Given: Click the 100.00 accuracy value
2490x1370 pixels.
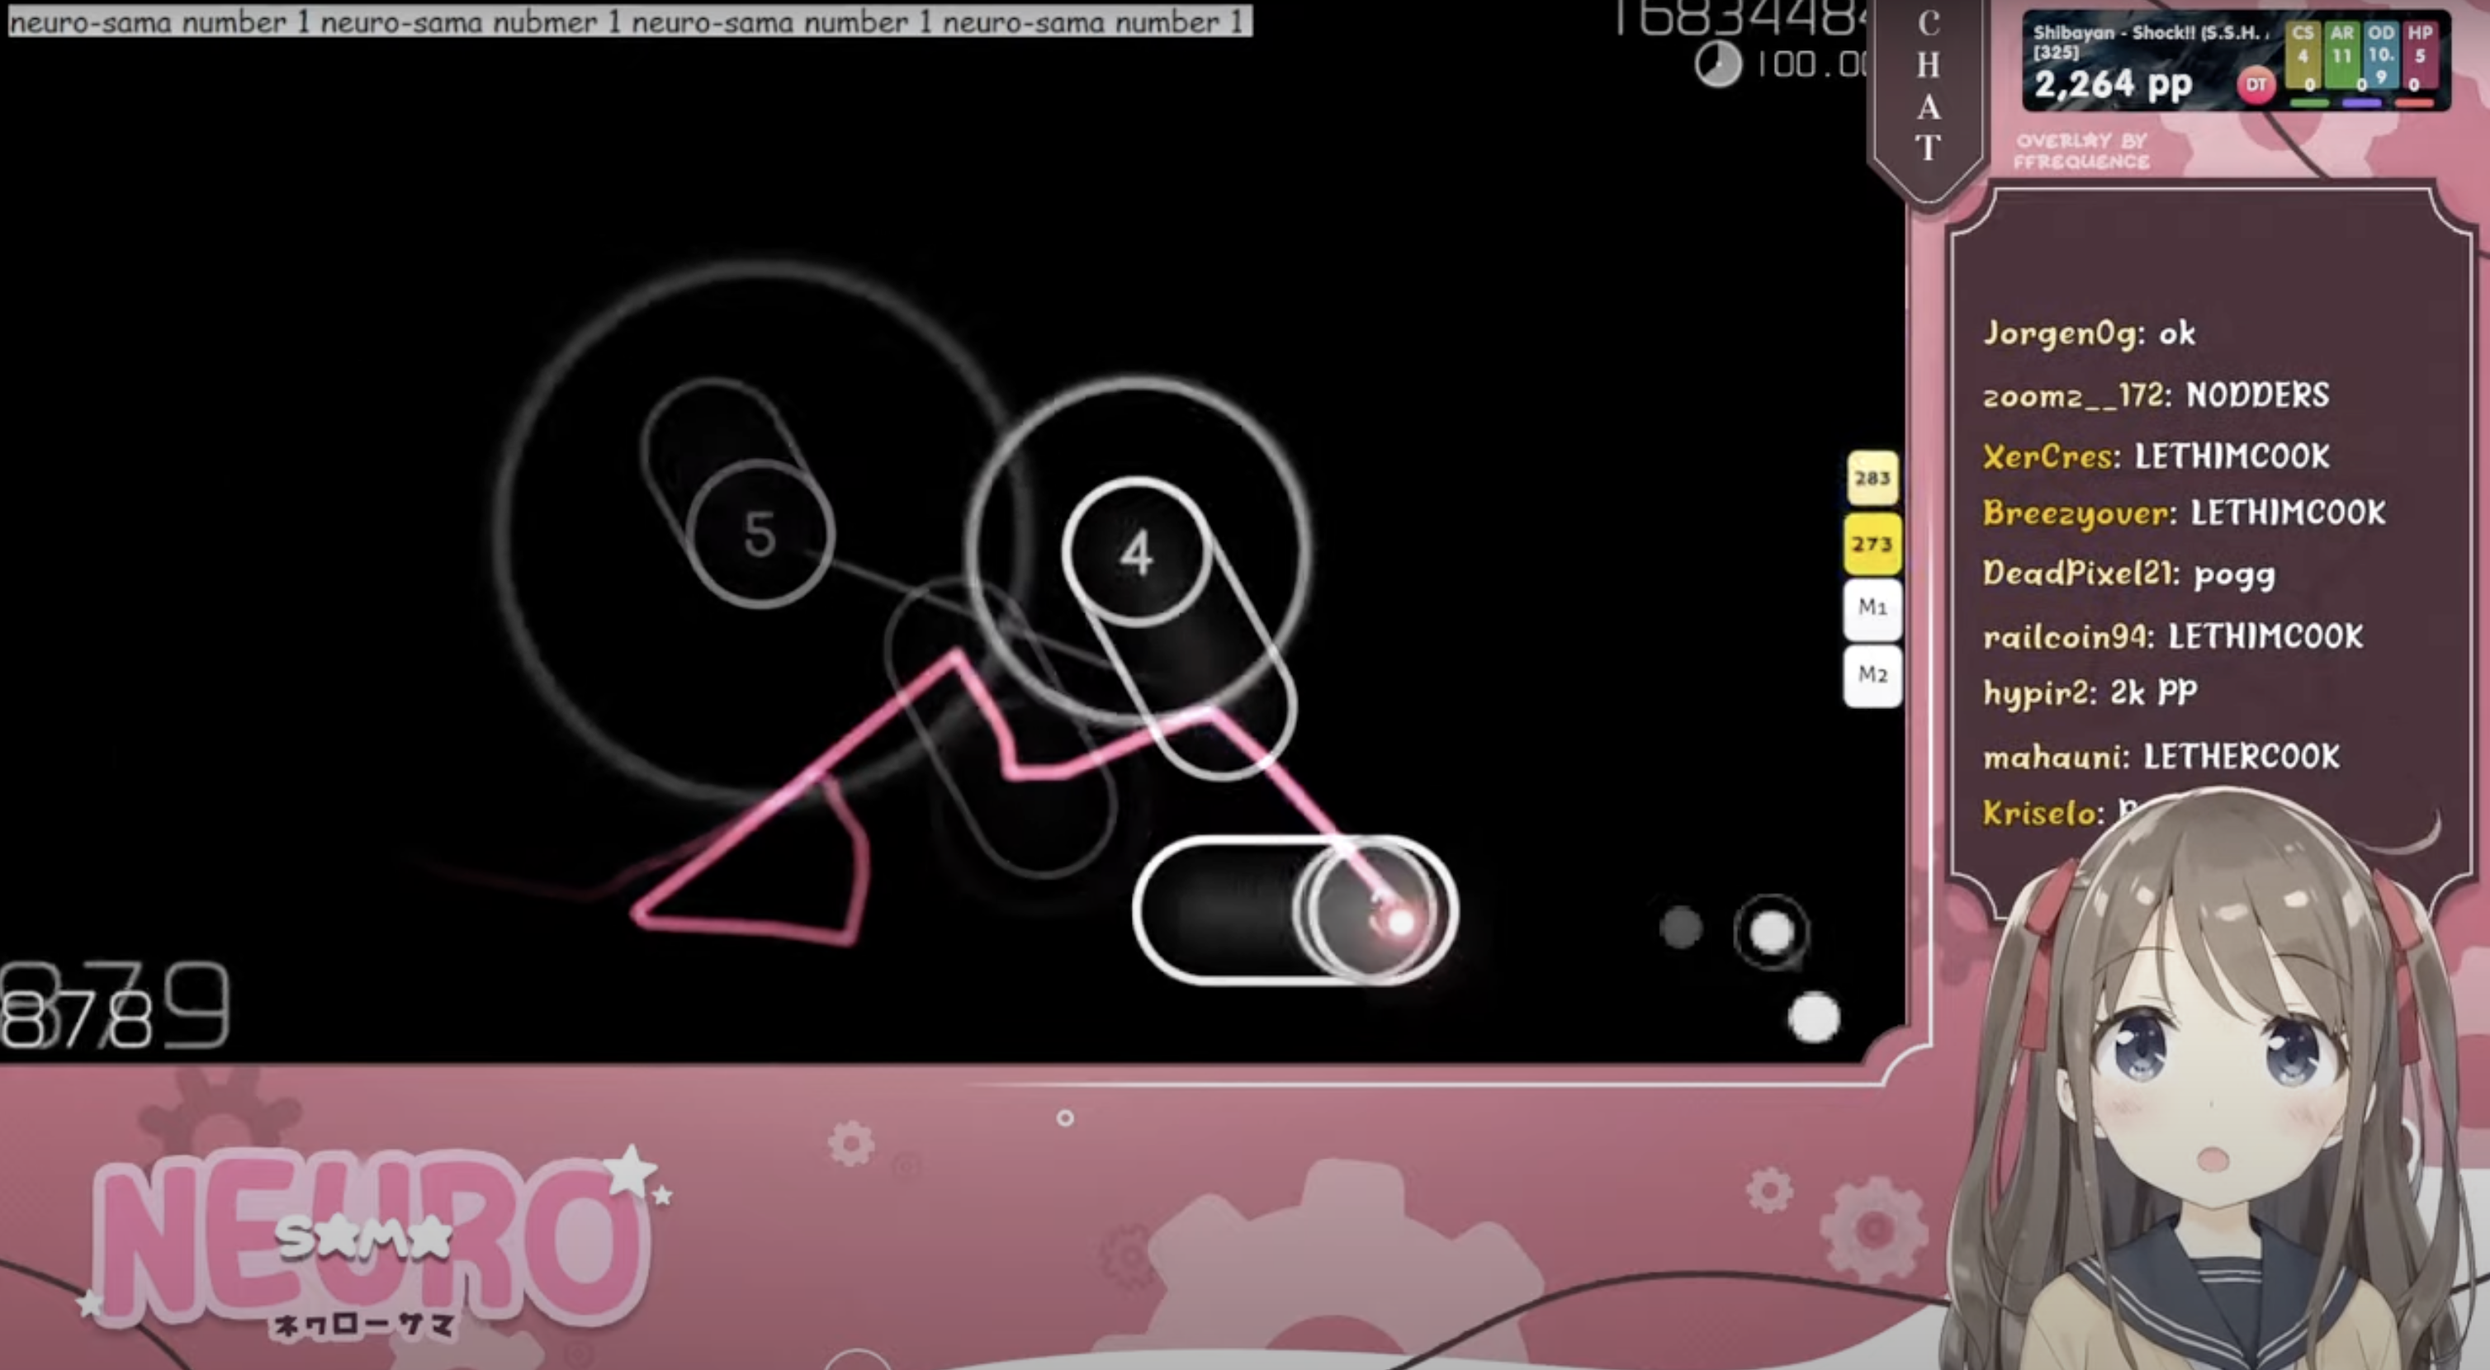Looking at the screenshot, I should coord(1811,64).
